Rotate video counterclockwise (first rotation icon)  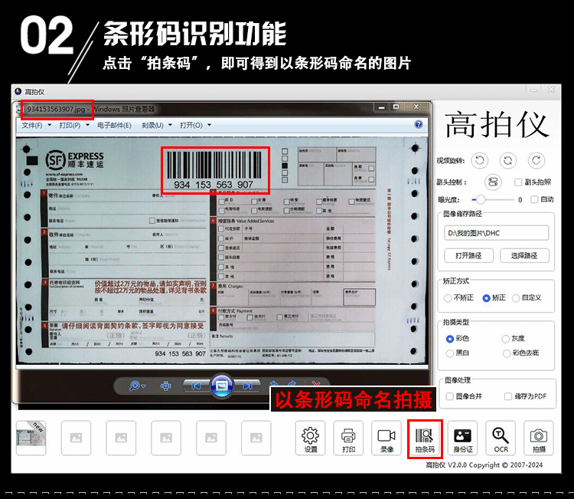pos(480,160)
